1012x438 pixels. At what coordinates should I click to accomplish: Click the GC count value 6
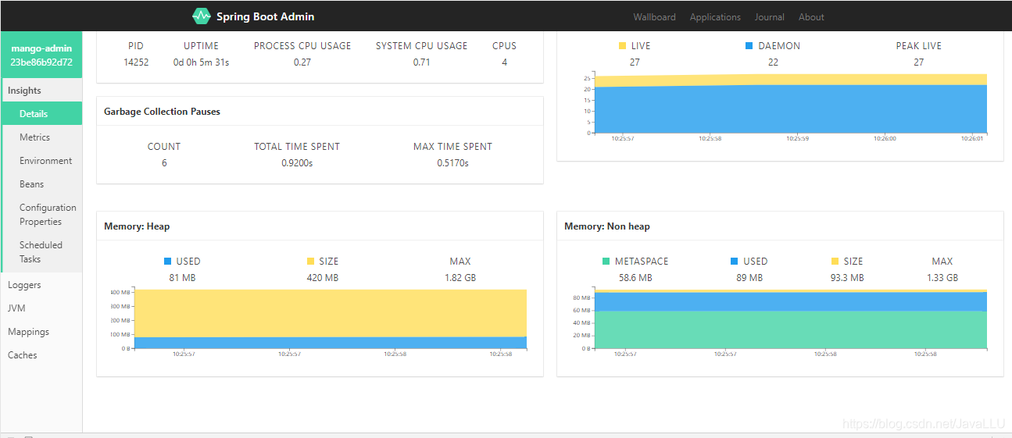pos(164,163)
